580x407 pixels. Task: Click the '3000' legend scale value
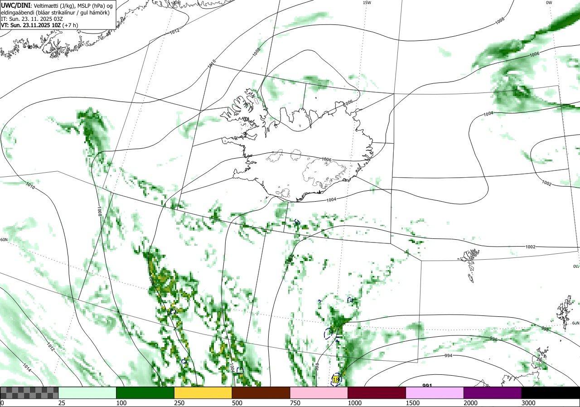[528, 403]
